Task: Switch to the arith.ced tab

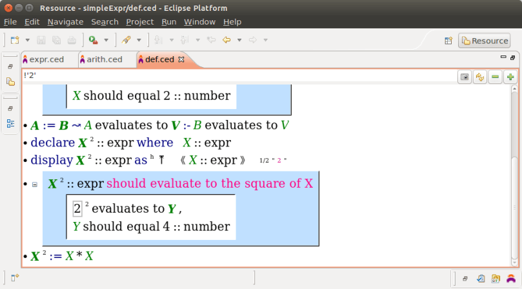Action: [103, 59]
